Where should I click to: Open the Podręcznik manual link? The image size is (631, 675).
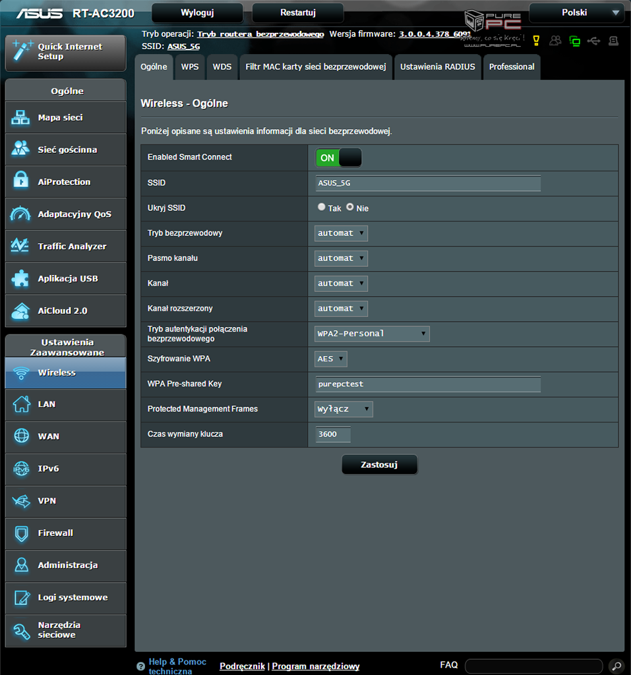243,666
